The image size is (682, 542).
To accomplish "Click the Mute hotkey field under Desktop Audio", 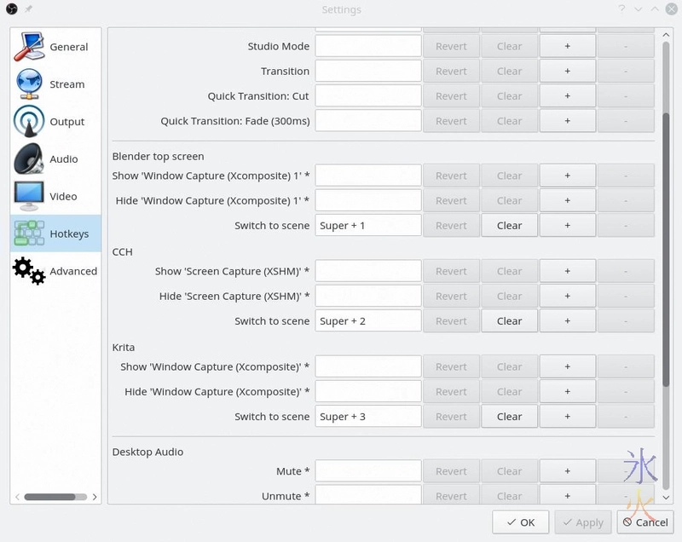I will pos(367,470).
